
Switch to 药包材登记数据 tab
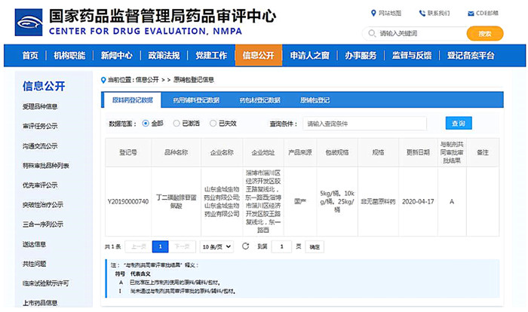(x=259, y=99)
